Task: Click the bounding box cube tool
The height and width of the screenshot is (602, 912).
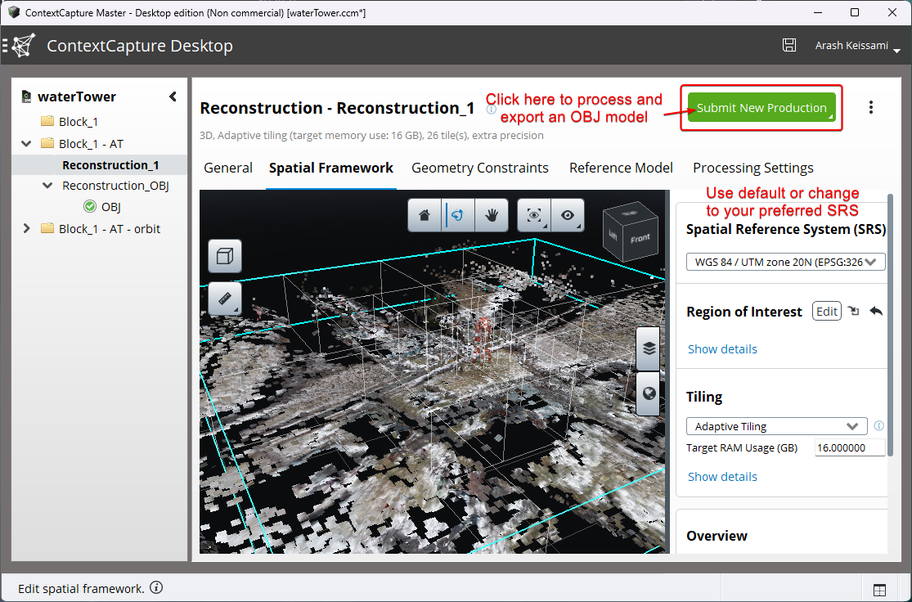Action: tap(225, 256)
